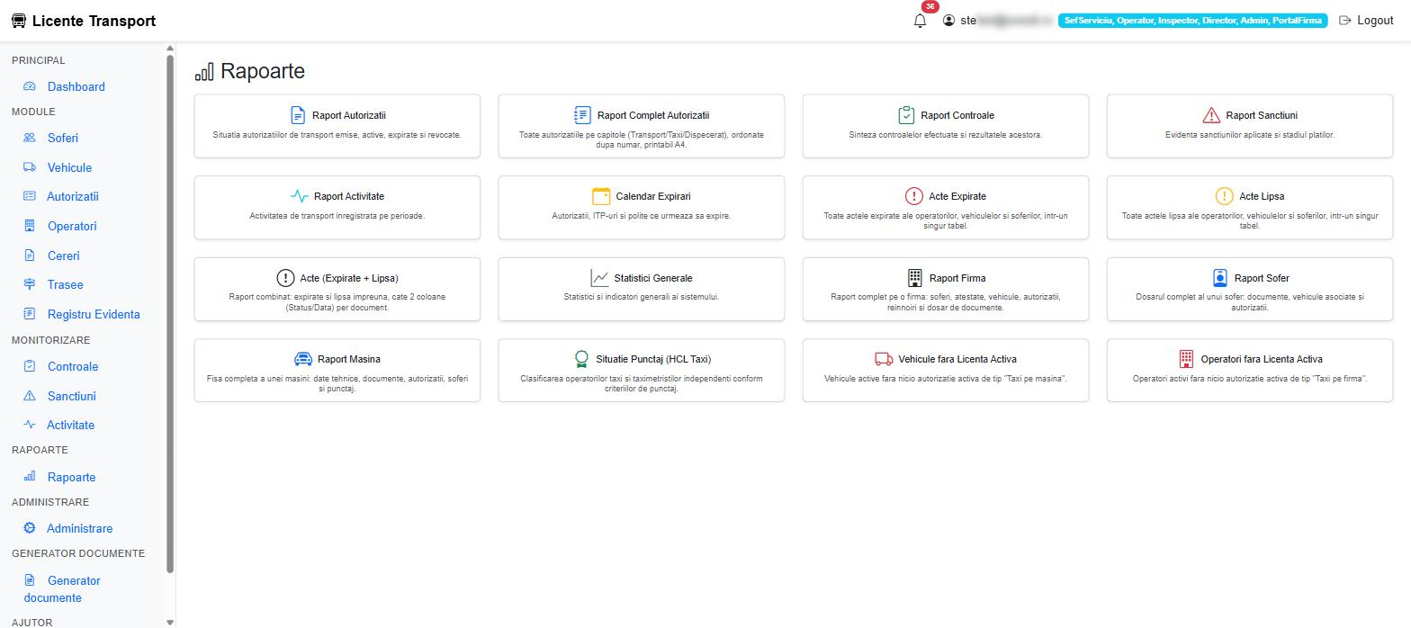Log out using the Logout link
1411x628 pixels.
1366,20
